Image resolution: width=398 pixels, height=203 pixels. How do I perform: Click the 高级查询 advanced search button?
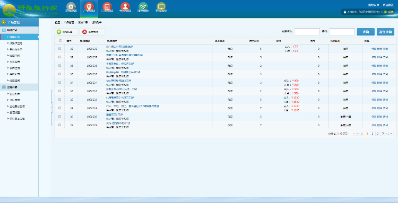385,32
